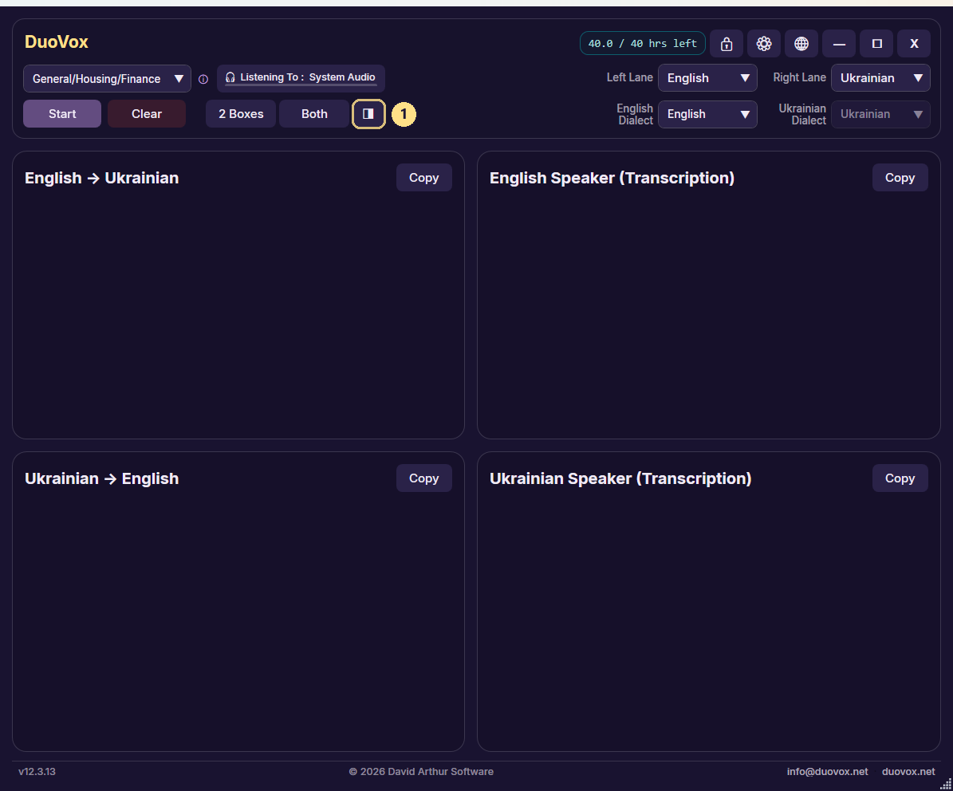Viewport: 953px width, 791px height.
Task: Click the Listening To System Audio indicator
Action: [301, 78]
